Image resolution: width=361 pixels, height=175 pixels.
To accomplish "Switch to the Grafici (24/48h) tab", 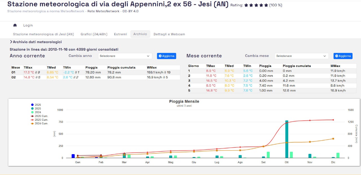I will tap(94, 34).
